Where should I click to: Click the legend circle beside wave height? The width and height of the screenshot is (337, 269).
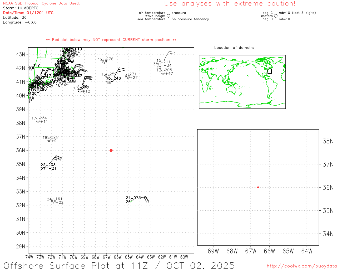point(168,16)
